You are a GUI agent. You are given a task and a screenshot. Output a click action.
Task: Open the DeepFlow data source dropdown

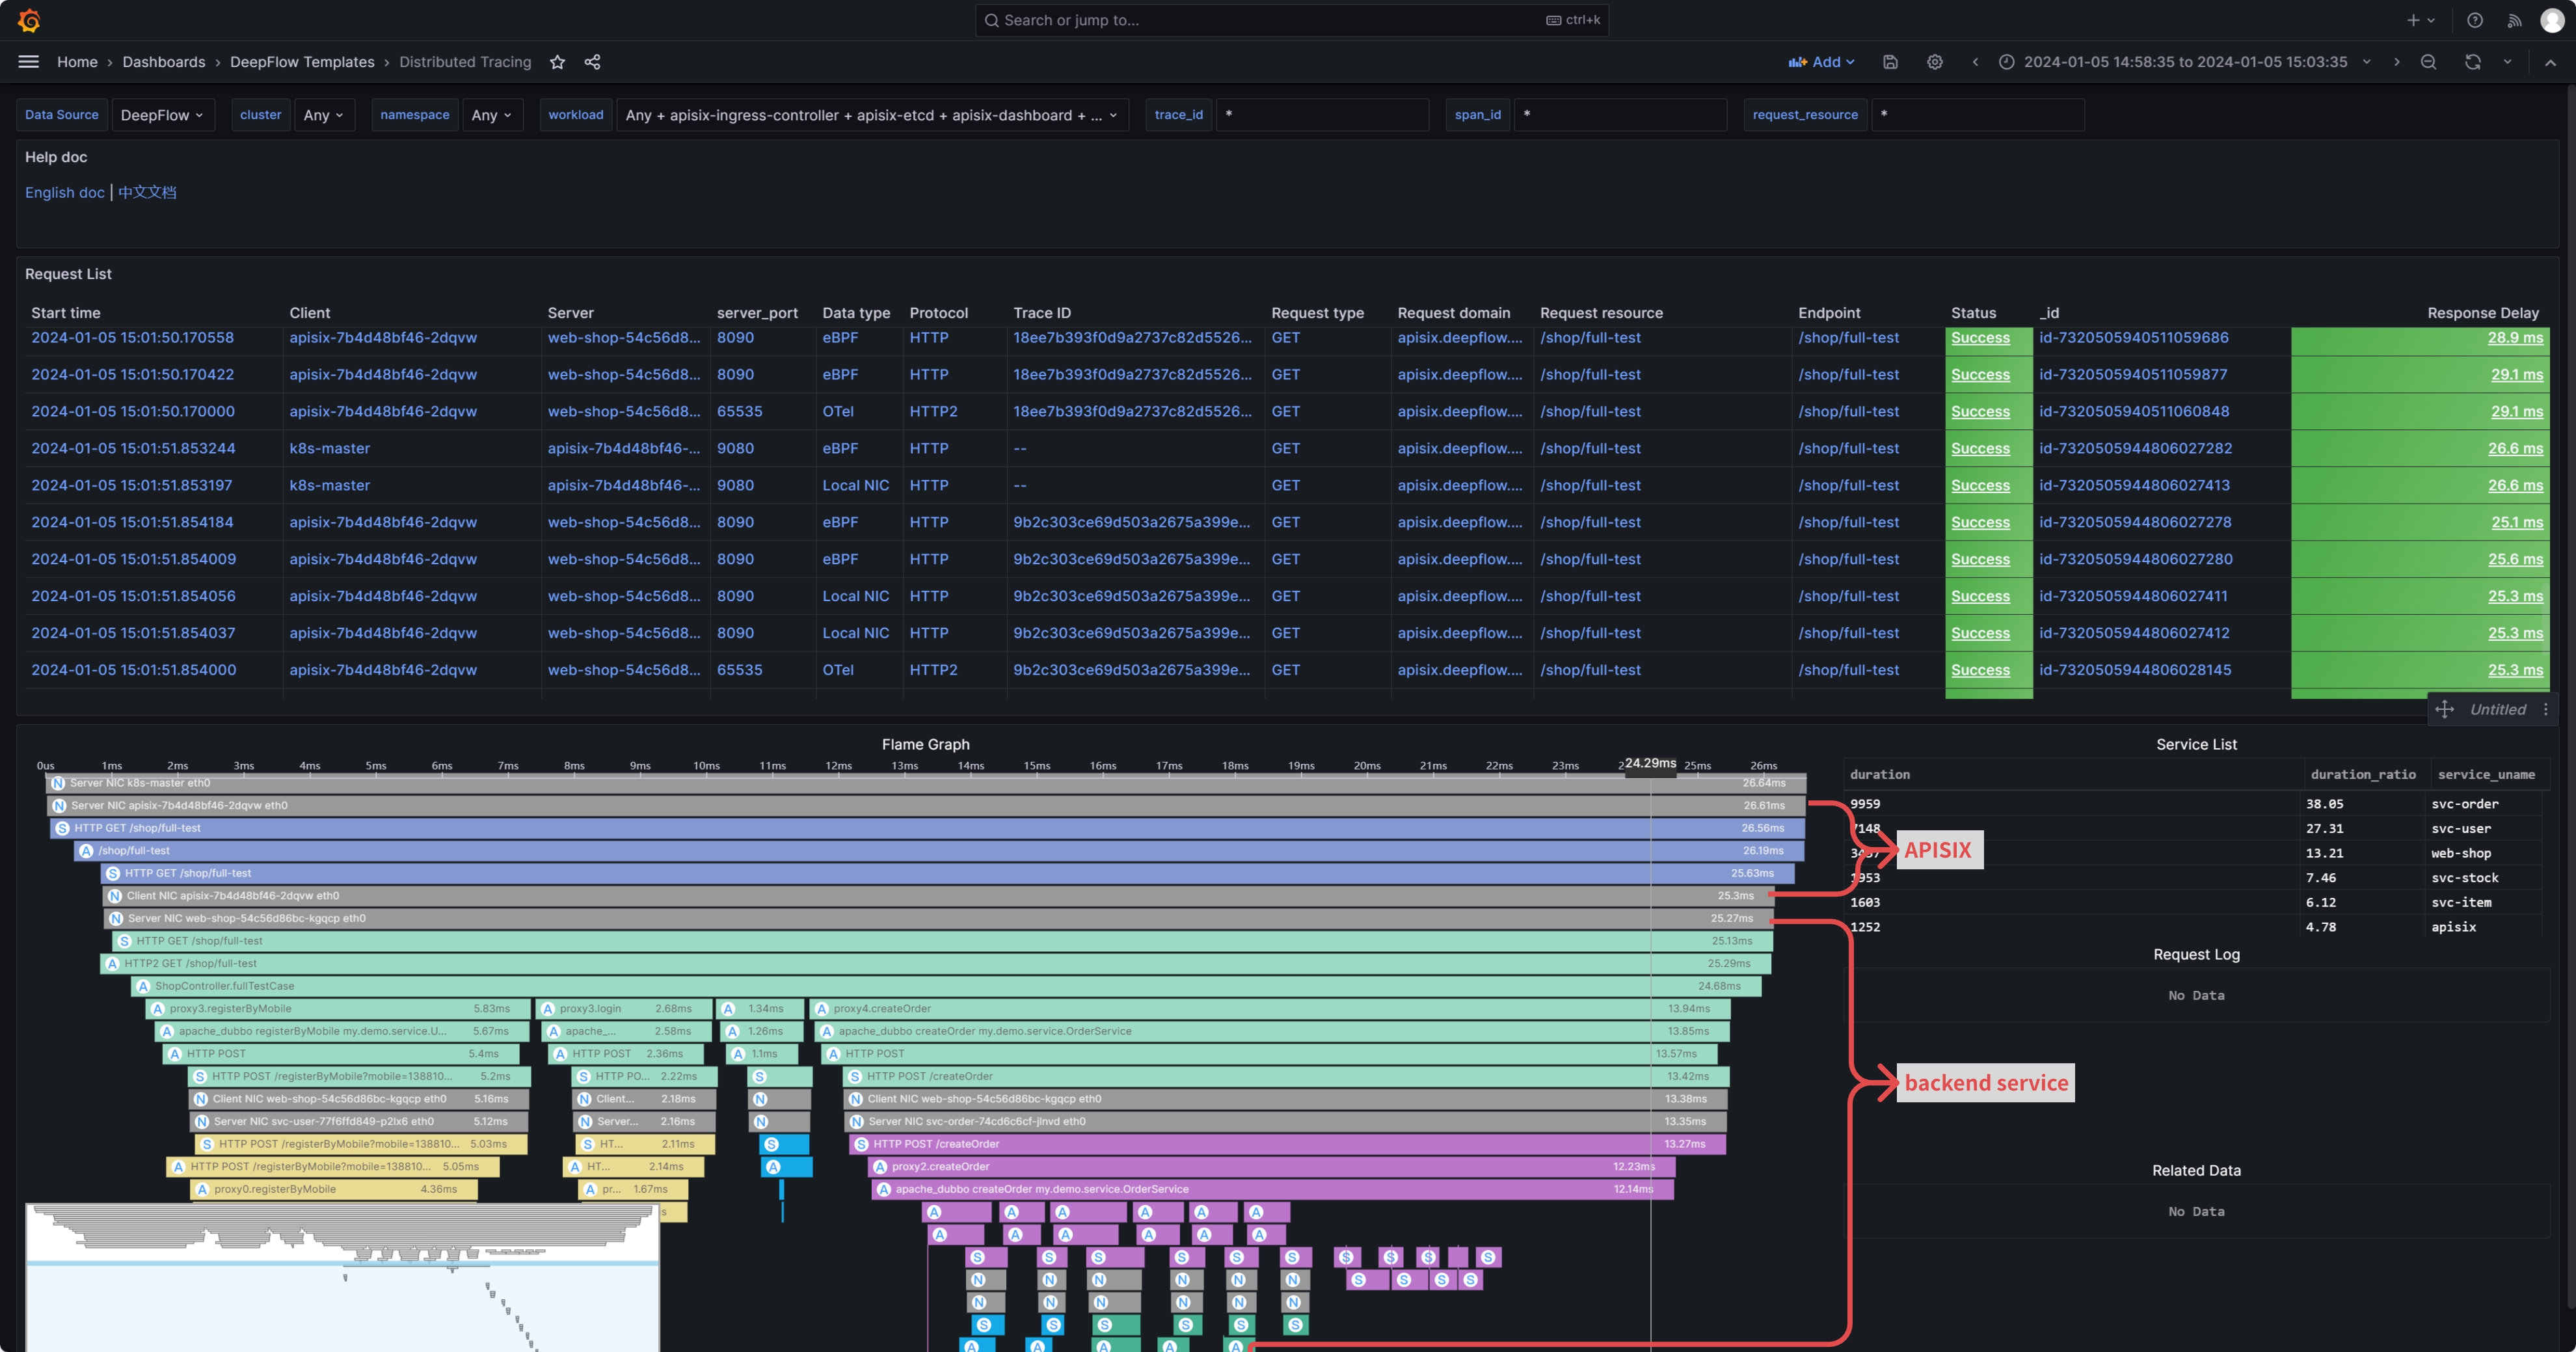click(162, 114)
